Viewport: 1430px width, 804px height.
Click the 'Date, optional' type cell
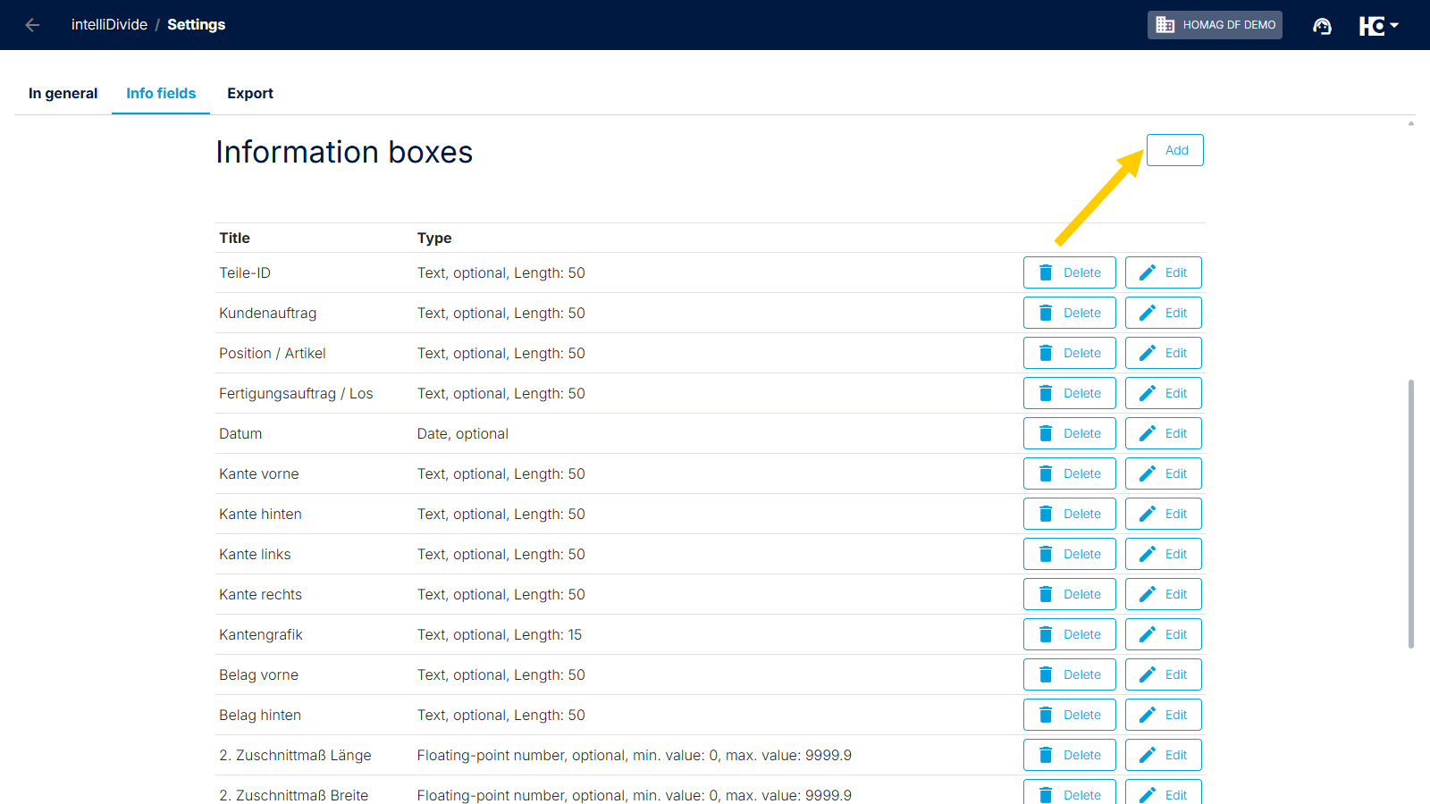(x=462, y=433)
